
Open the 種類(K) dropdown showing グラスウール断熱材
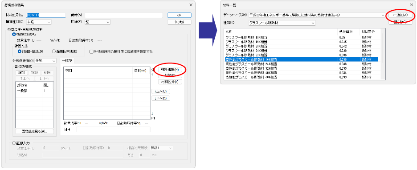click(x=282, y=23)
